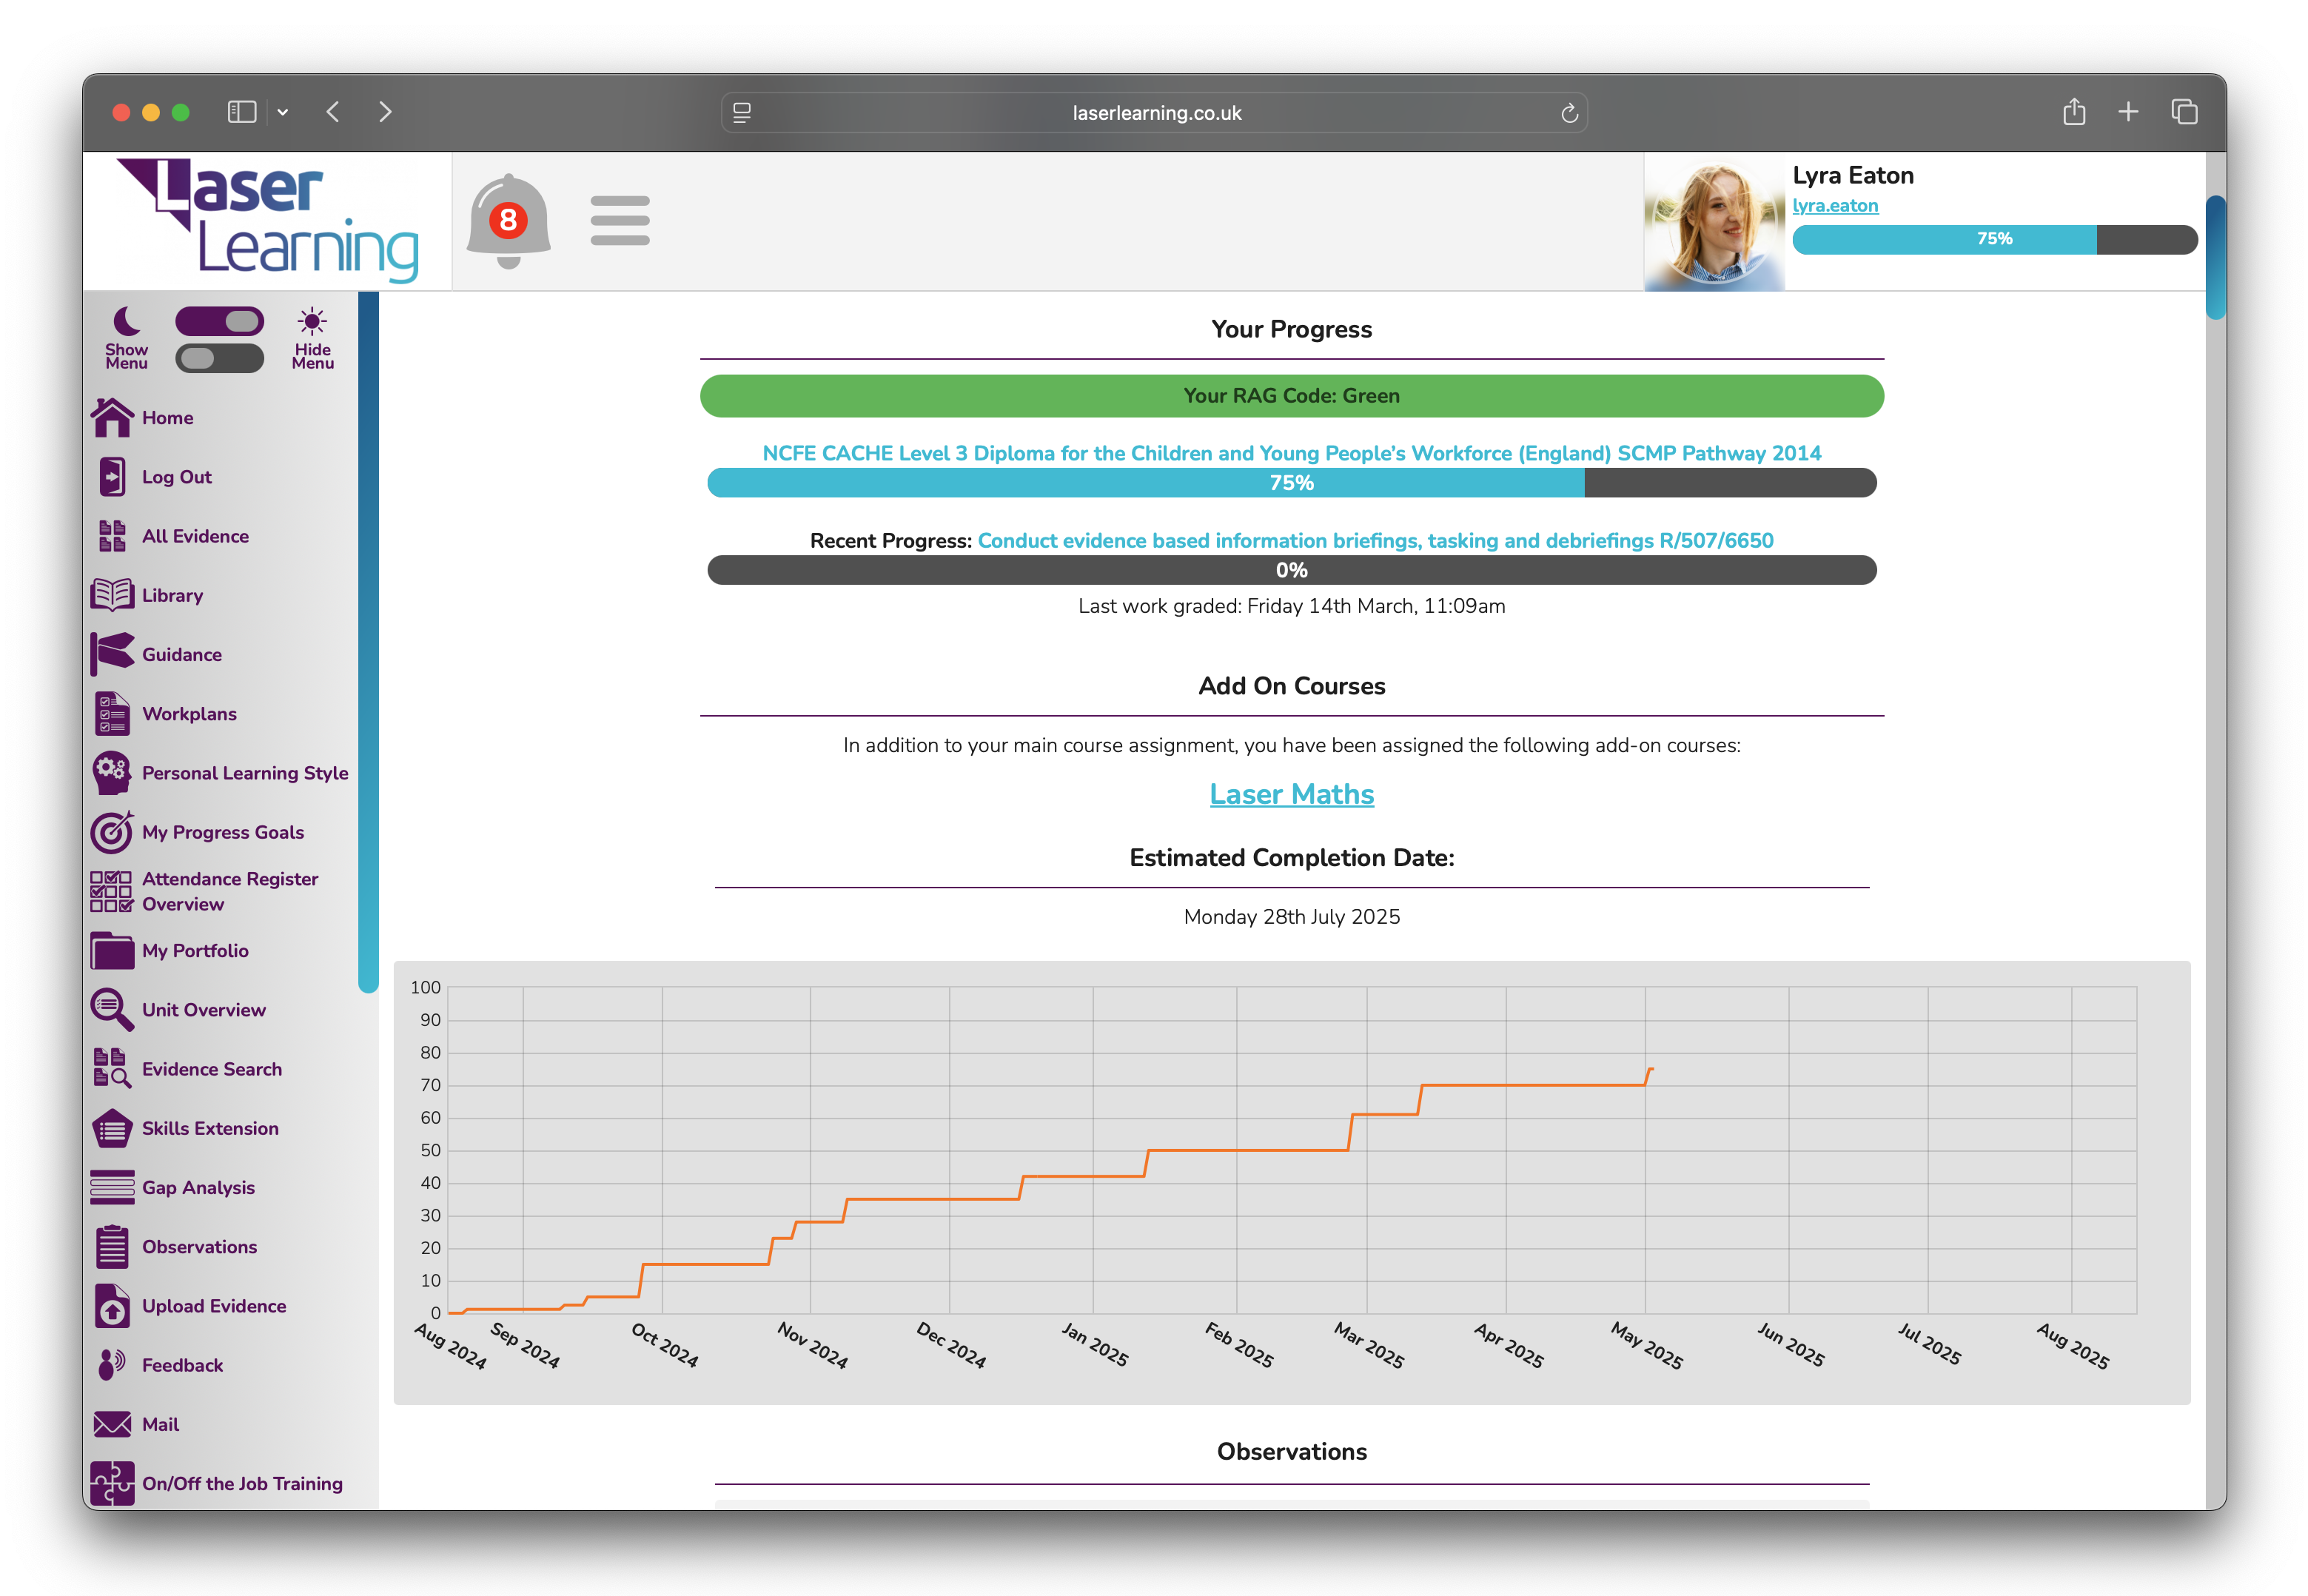The height and width of the screenshot is (1596, 2308).
Task: Click the My Portfolio folder icon
Action: 112,950
